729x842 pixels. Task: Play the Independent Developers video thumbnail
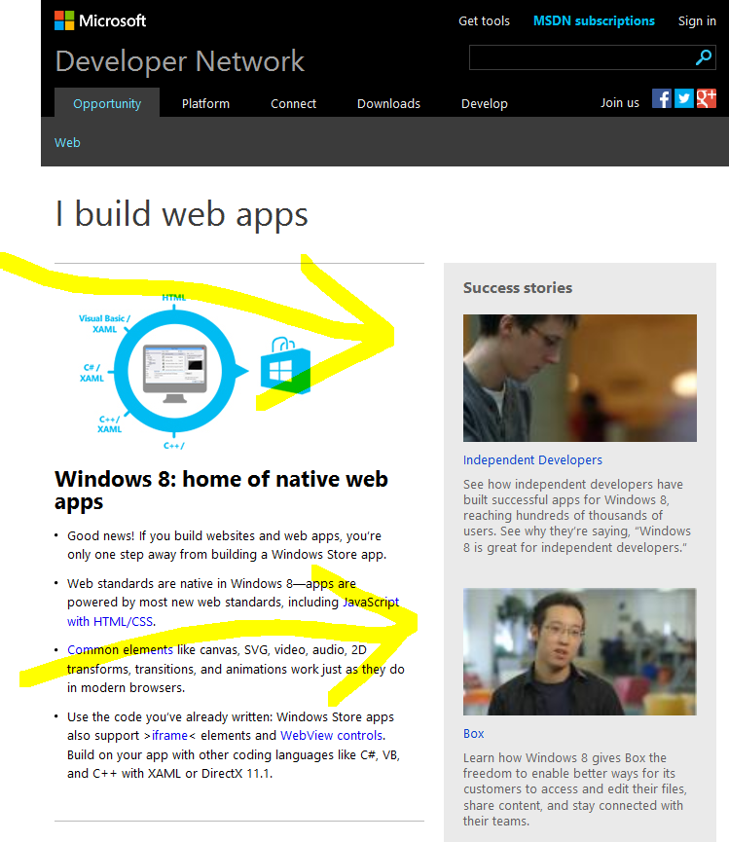point(580,378)
